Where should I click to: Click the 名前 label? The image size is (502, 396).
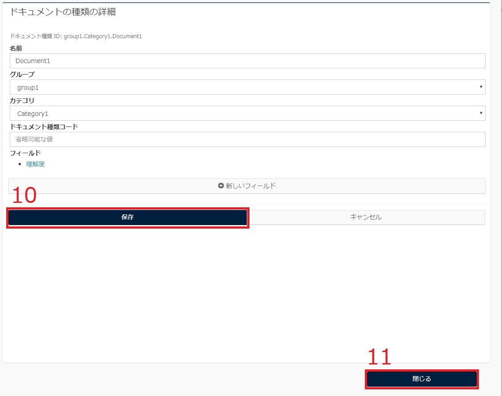pyautogui.click(x=16, y=48)
